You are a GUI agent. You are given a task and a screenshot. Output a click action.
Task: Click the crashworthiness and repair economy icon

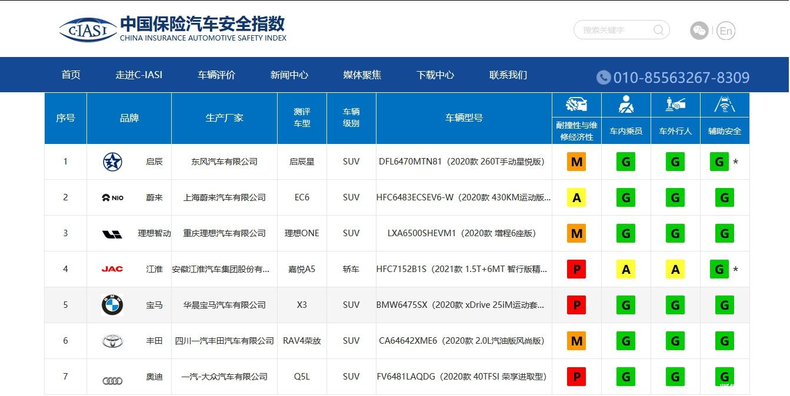point(576,105)
